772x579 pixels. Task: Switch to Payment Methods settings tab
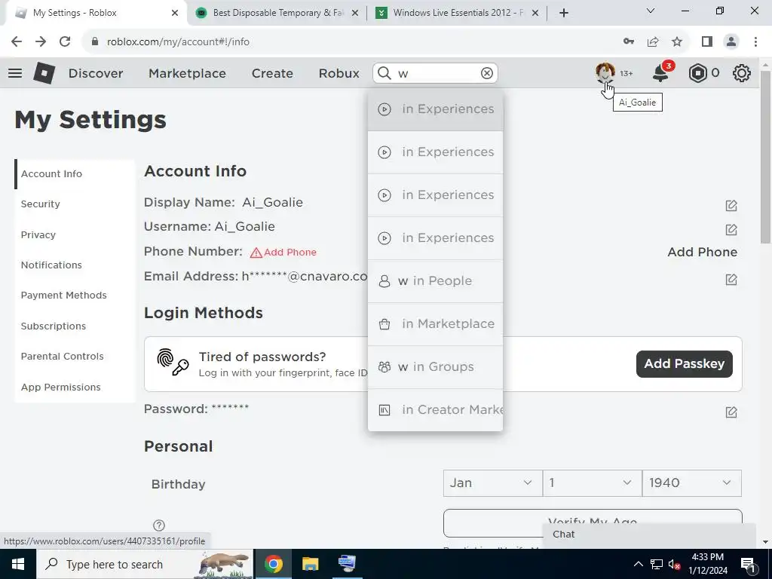point(75,296)
